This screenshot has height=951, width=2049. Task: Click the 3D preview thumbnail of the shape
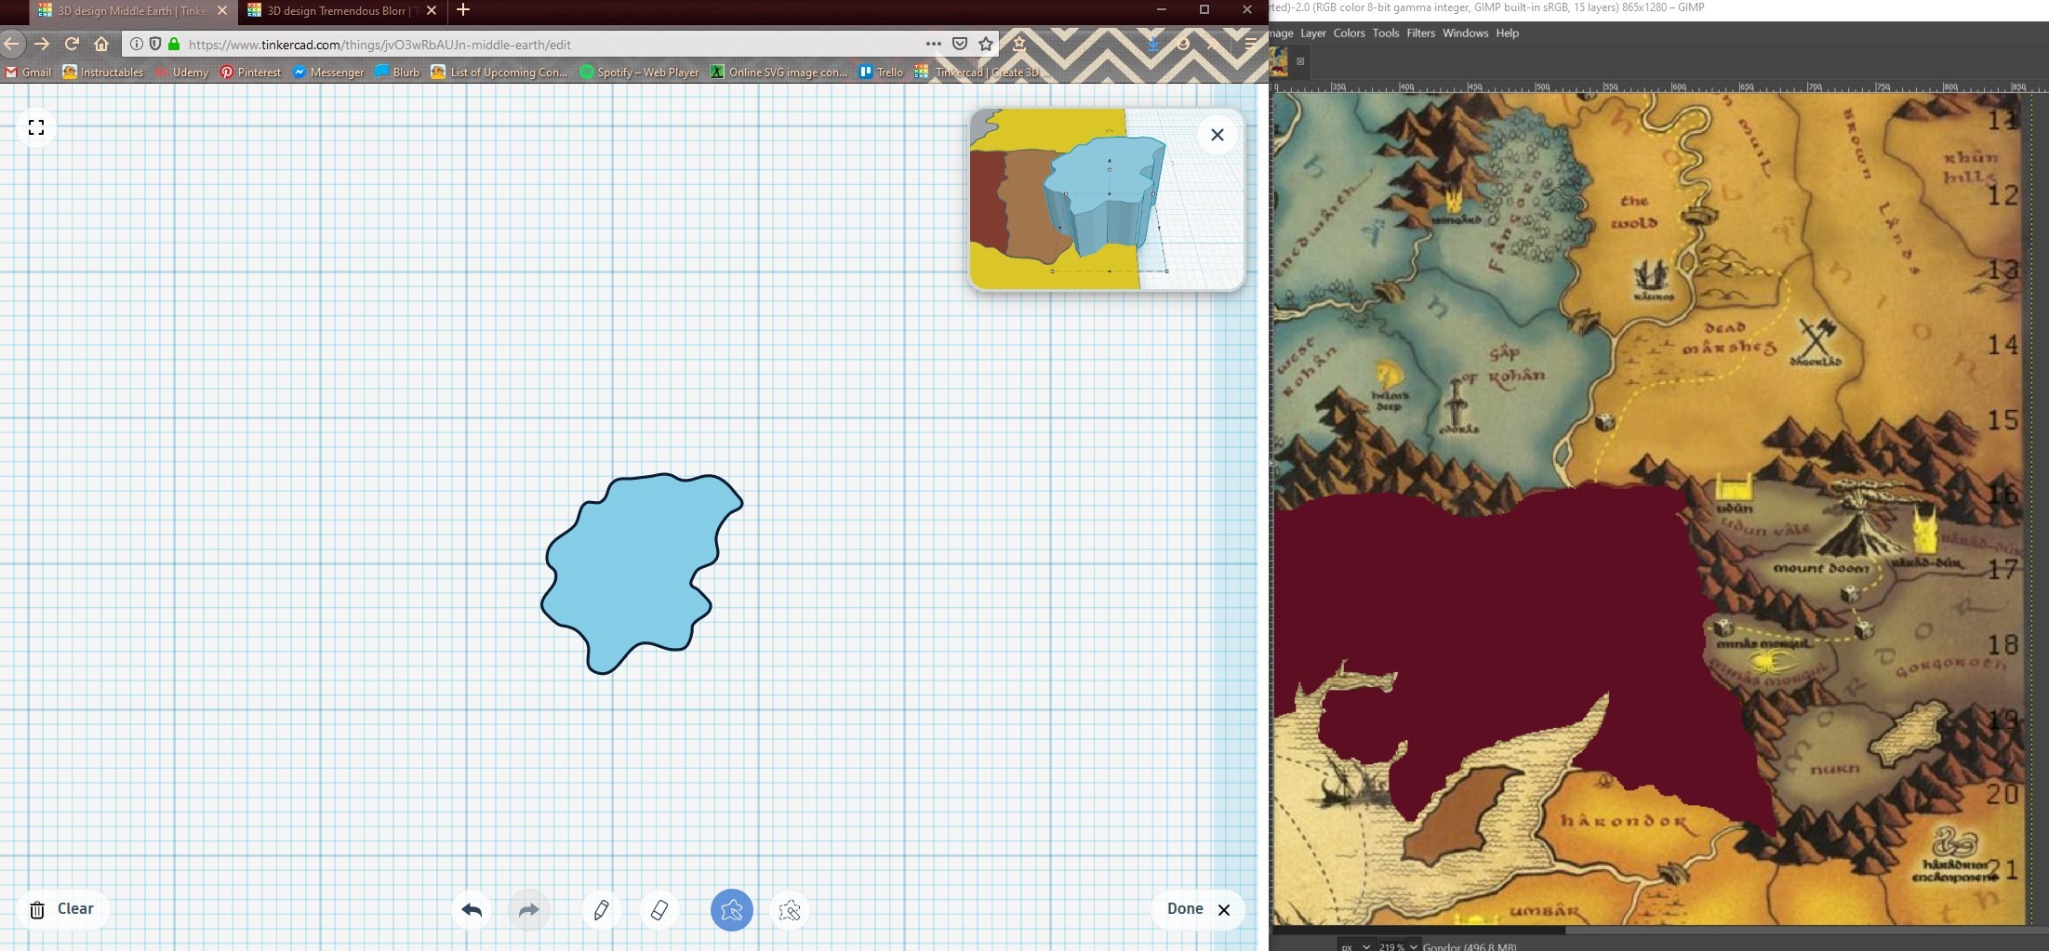tap(1107, 199)
